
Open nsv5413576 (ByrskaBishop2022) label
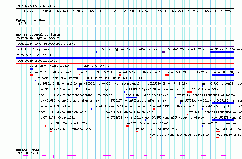pos(129,112)
